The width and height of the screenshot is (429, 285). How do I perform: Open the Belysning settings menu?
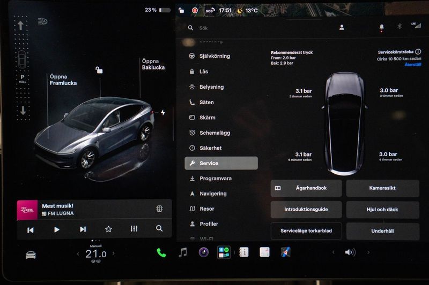click(x=206, y=87)
